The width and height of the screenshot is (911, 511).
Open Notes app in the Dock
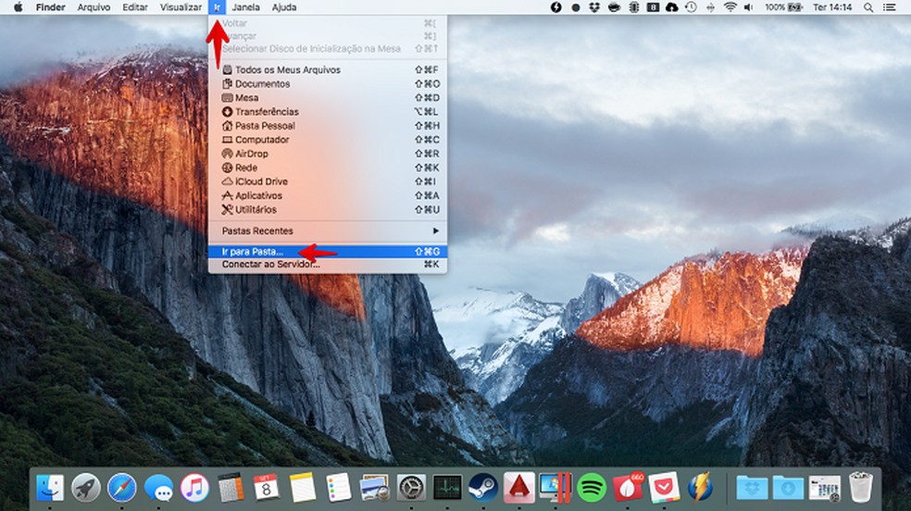[303, 487]
